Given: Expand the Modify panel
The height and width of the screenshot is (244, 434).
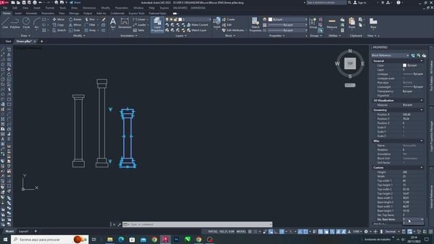Looking at the screenshot, I should click(x=79, y=36).
